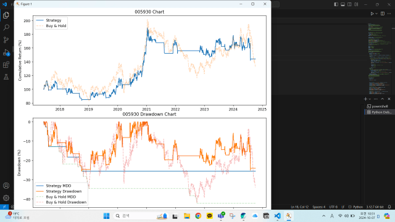The height and width of the screenshot is (222, 395).
Task: Open OneDrive cloud icon in taskbar
Action: (x=255, y=216)
